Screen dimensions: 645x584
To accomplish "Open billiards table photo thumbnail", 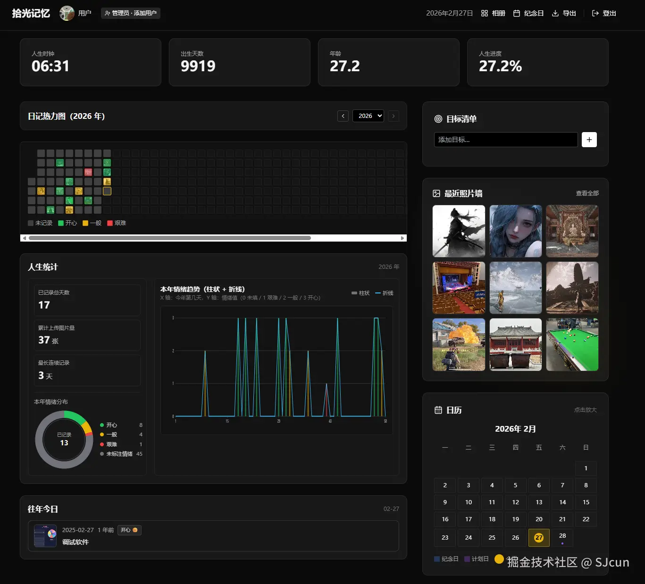I will (572, 345).
